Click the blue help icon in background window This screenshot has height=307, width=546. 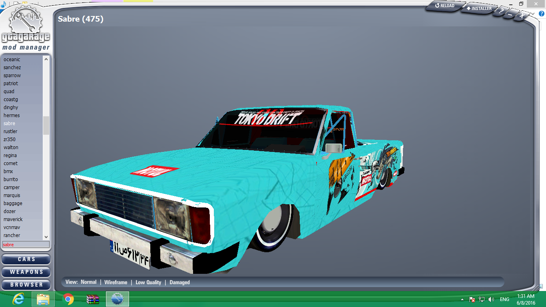point(542,14)
